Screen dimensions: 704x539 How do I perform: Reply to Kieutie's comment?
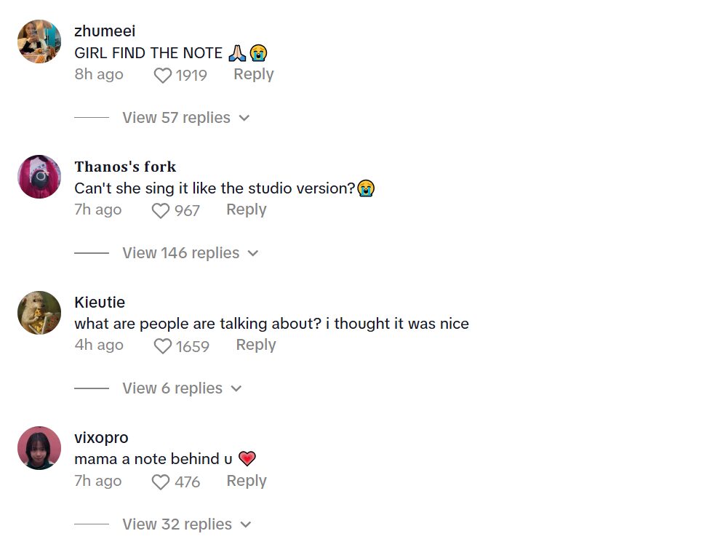255,345
